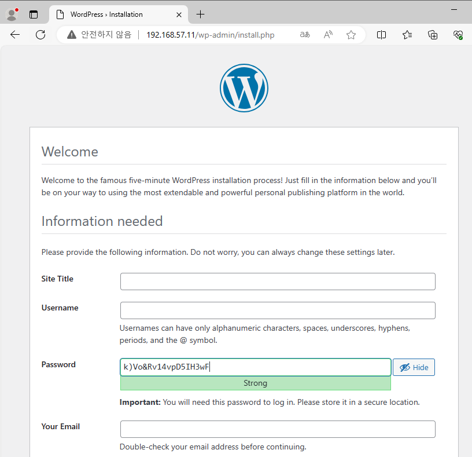Click the translate page icon

305,35
